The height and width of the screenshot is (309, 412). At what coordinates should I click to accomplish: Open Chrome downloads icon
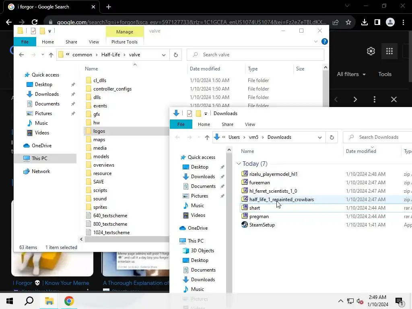coord(365,23)
